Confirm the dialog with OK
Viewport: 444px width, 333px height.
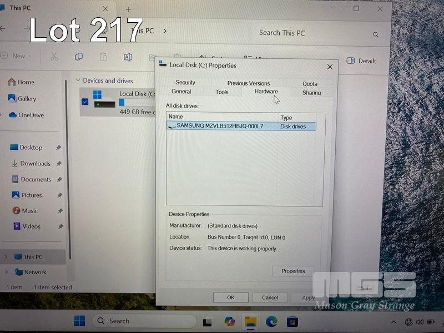pyautogui.click(x=231, y=297)
